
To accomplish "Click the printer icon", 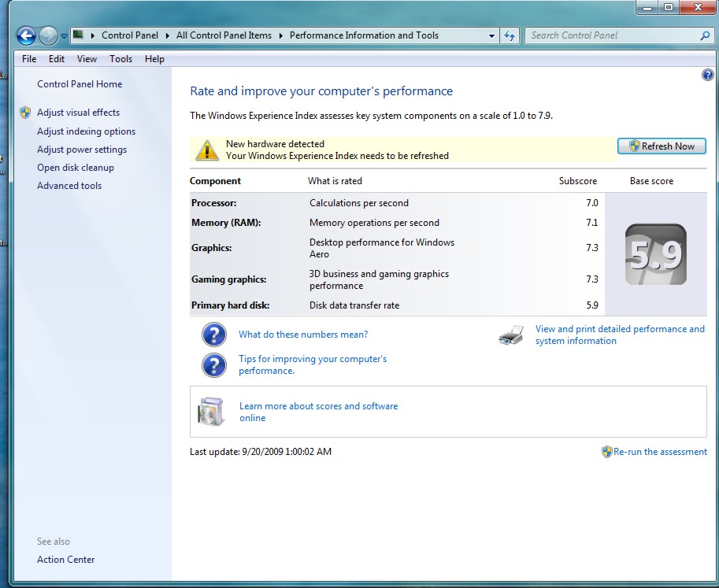I will click(511, 335).
